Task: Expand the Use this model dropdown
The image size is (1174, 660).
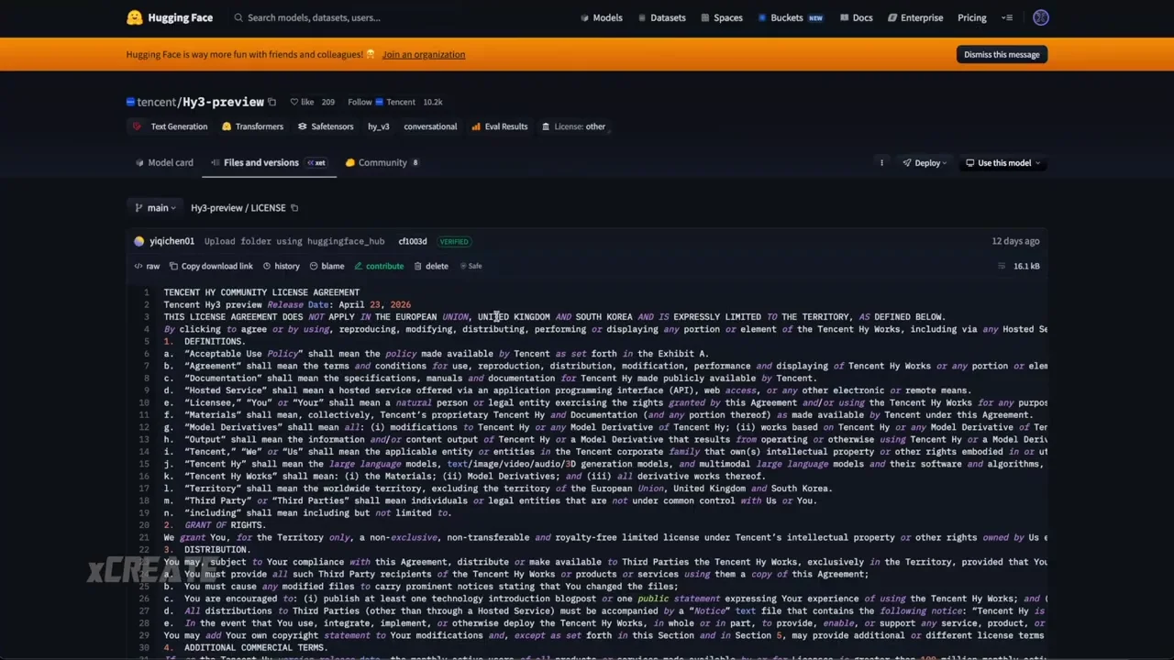Action: click(1003, 163)
